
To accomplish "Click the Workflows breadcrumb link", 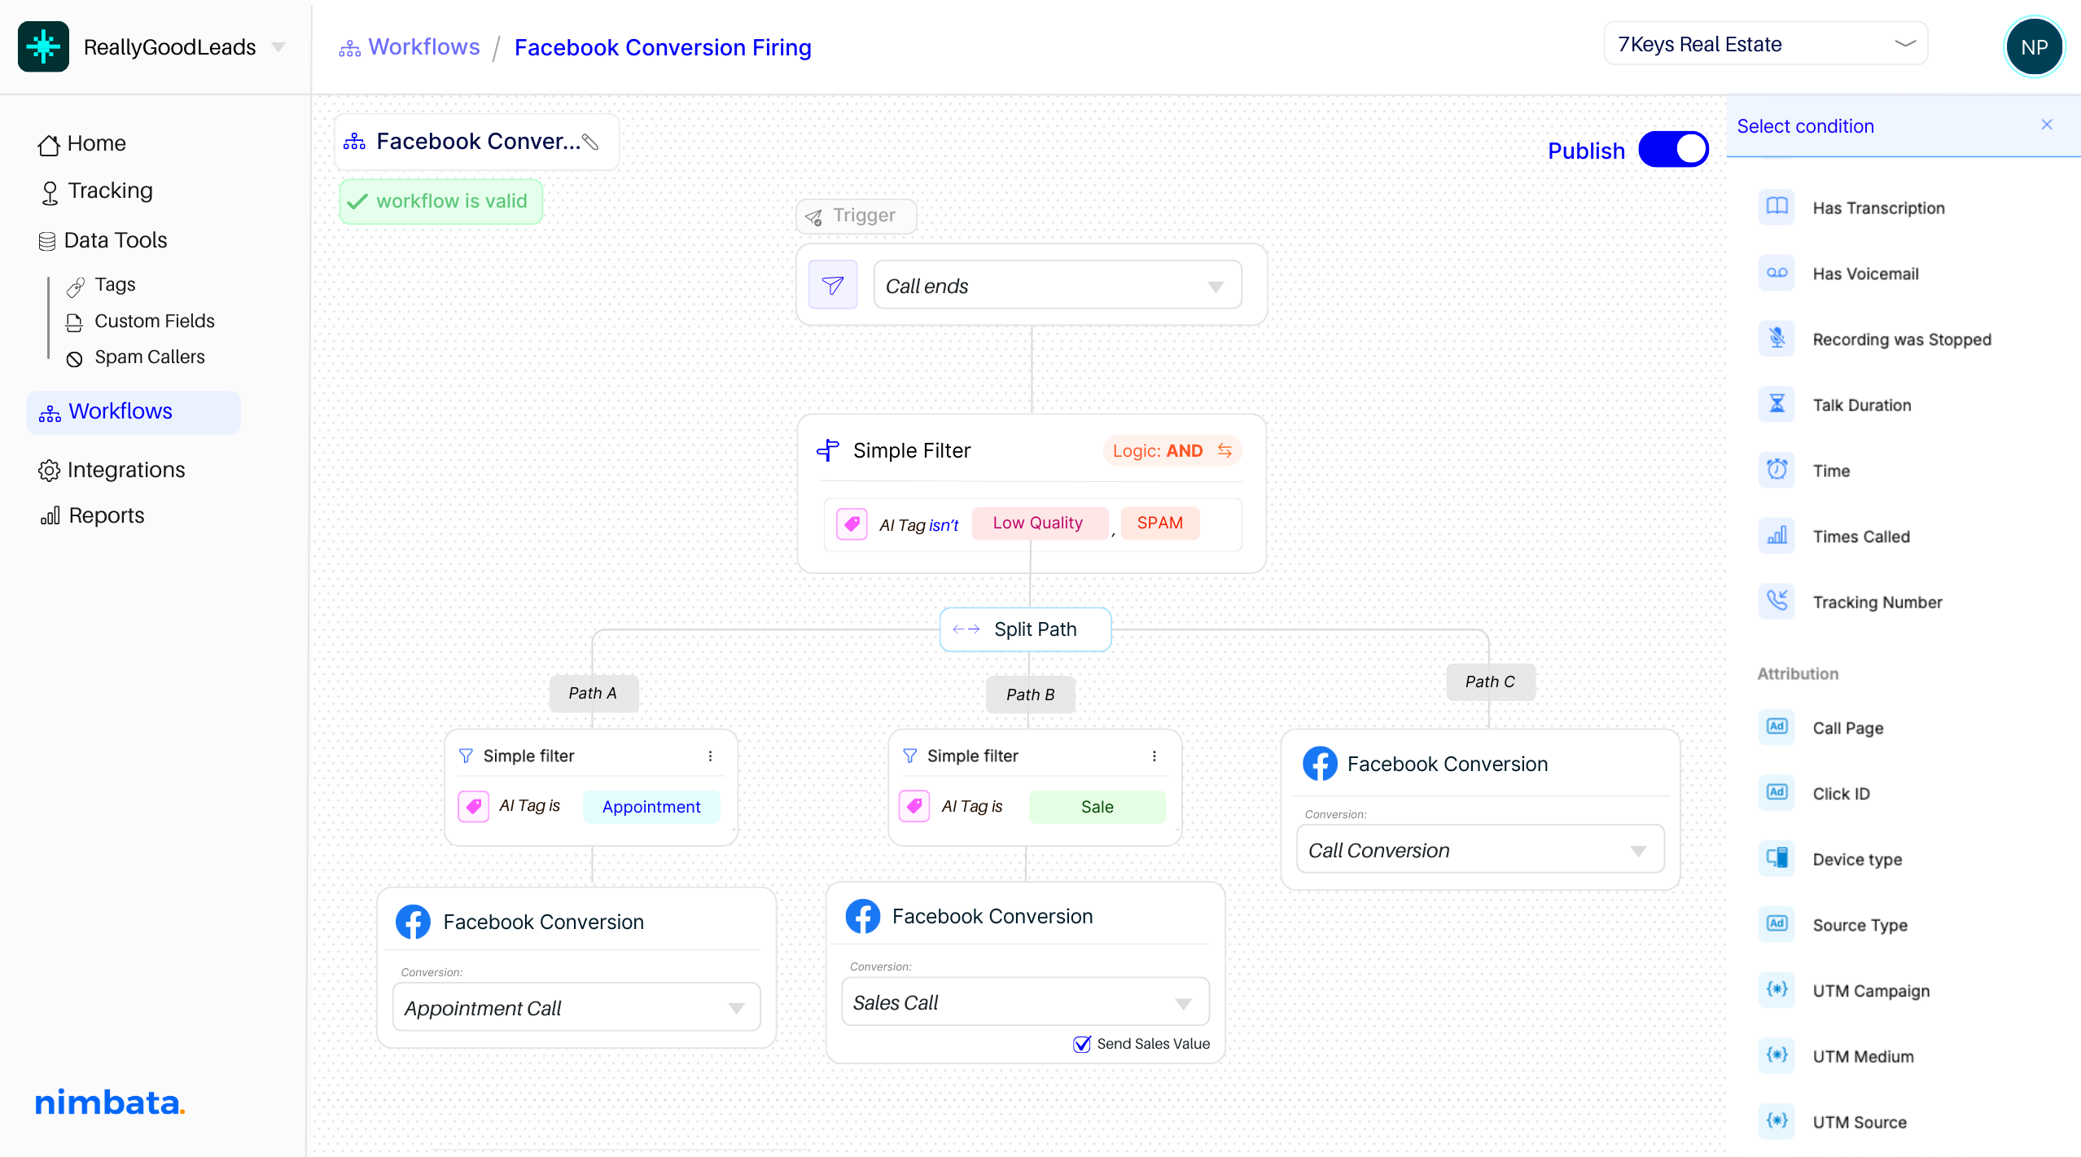I will [x=423, y=47].
